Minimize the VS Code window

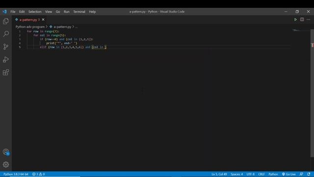(286, 12)
